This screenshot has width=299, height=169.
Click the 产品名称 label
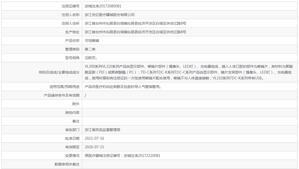coord(72,40)
